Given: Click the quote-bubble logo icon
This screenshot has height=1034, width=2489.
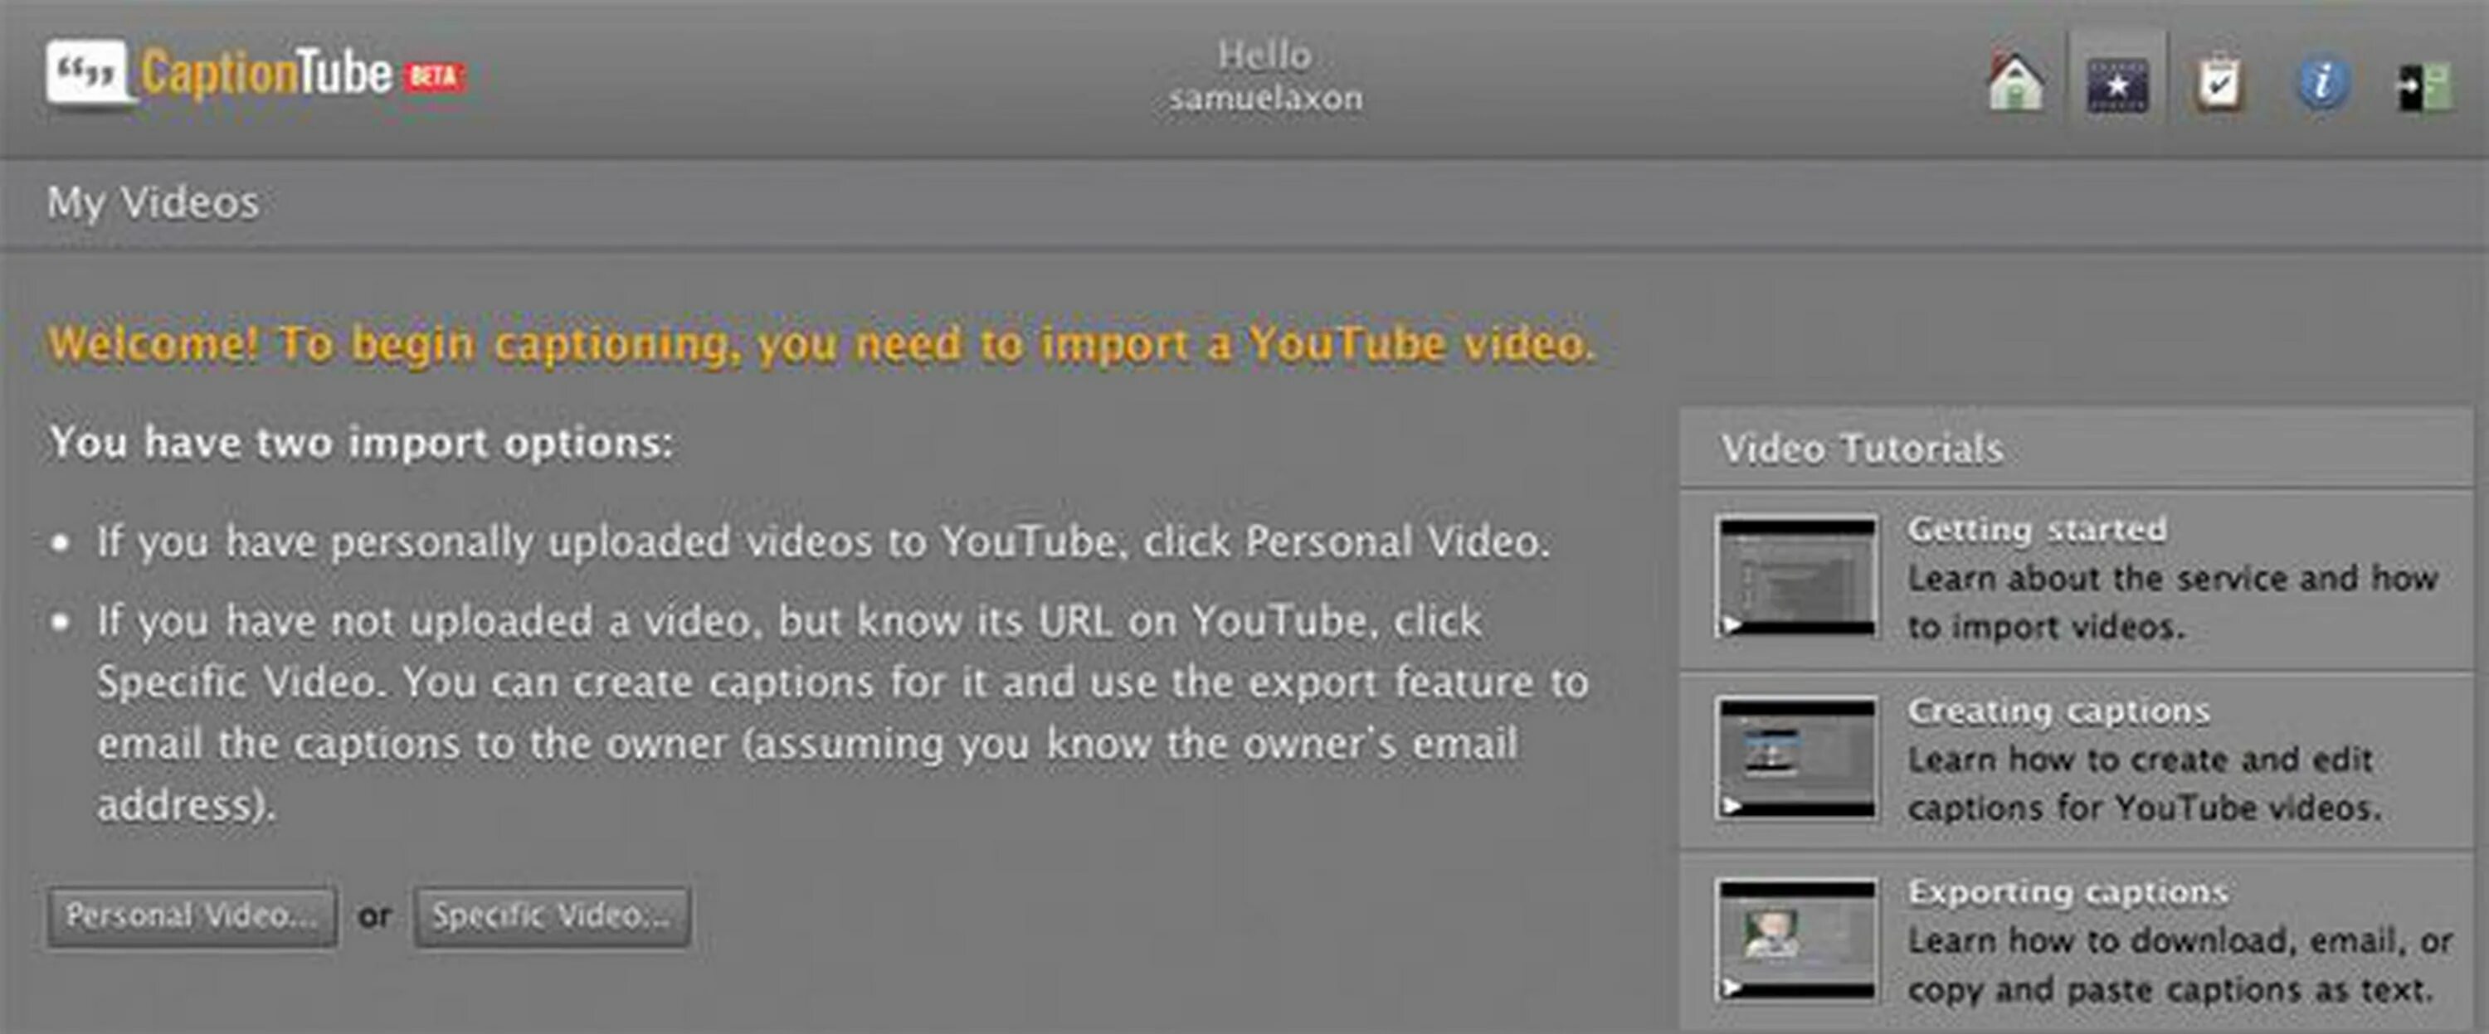Looking at the screenshot, I should [87, 72].
